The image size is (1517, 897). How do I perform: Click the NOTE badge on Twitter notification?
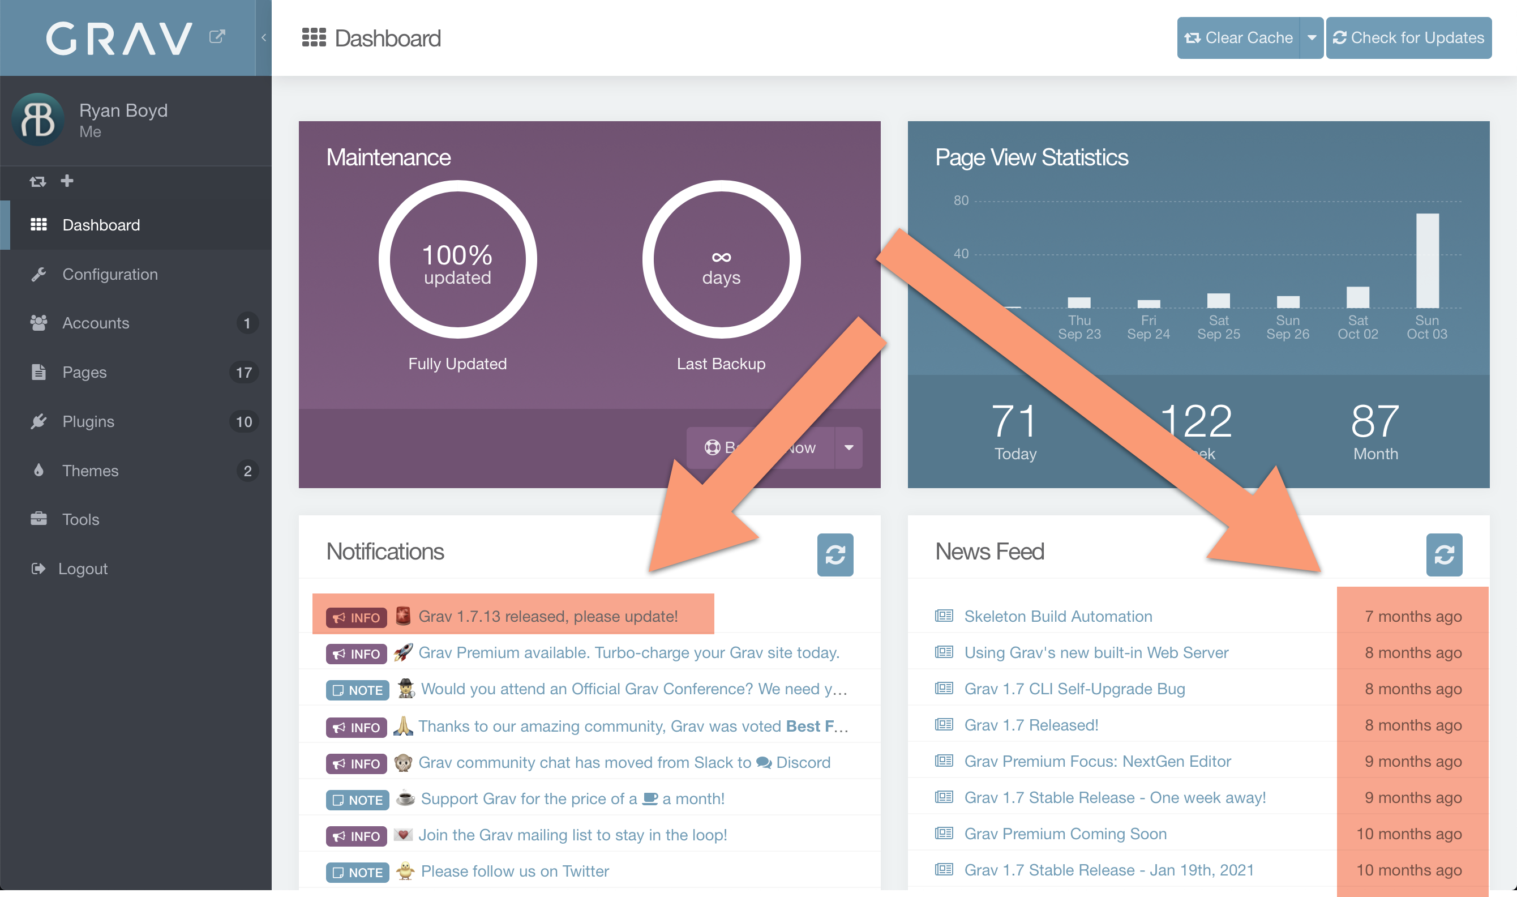[358, 872]
